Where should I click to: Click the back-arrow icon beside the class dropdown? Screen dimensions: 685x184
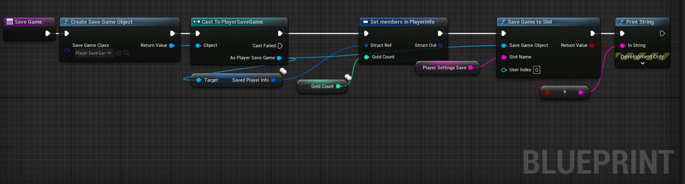coord(119,53)
